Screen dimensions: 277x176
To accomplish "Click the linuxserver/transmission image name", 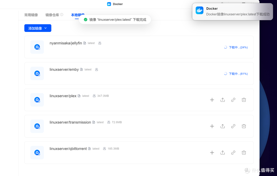I will pos(70,122).
